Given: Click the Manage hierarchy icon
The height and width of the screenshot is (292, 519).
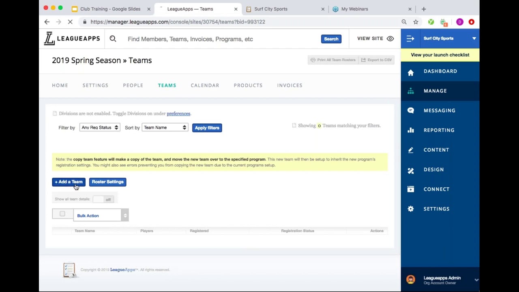Looking at the screenshot, I should [x=411, y=91].
